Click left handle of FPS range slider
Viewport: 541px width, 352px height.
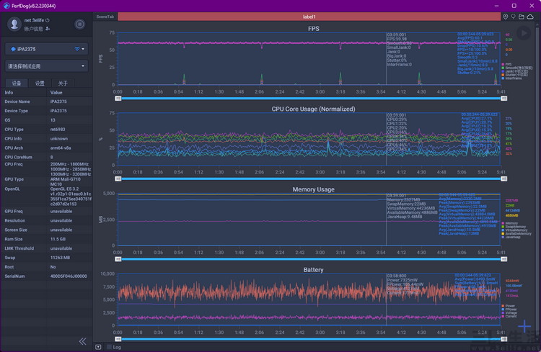point(118,99)
